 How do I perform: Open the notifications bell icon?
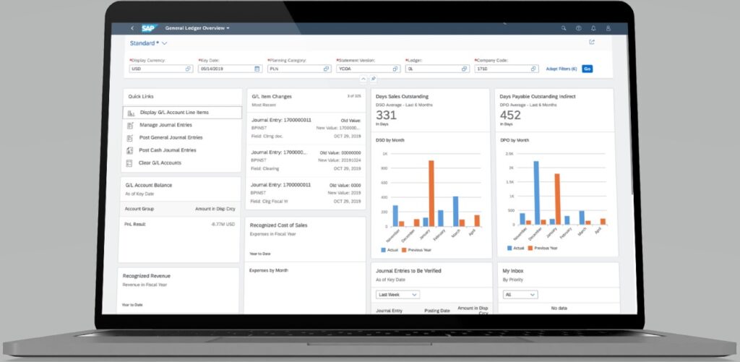(x=593, y=28)
